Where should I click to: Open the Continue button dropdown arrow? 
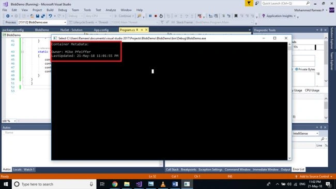click(x=133, y=16)
